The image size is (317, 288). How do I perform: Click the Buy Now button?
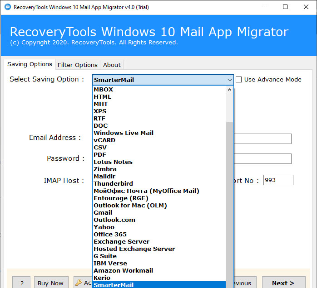point(51,283)
